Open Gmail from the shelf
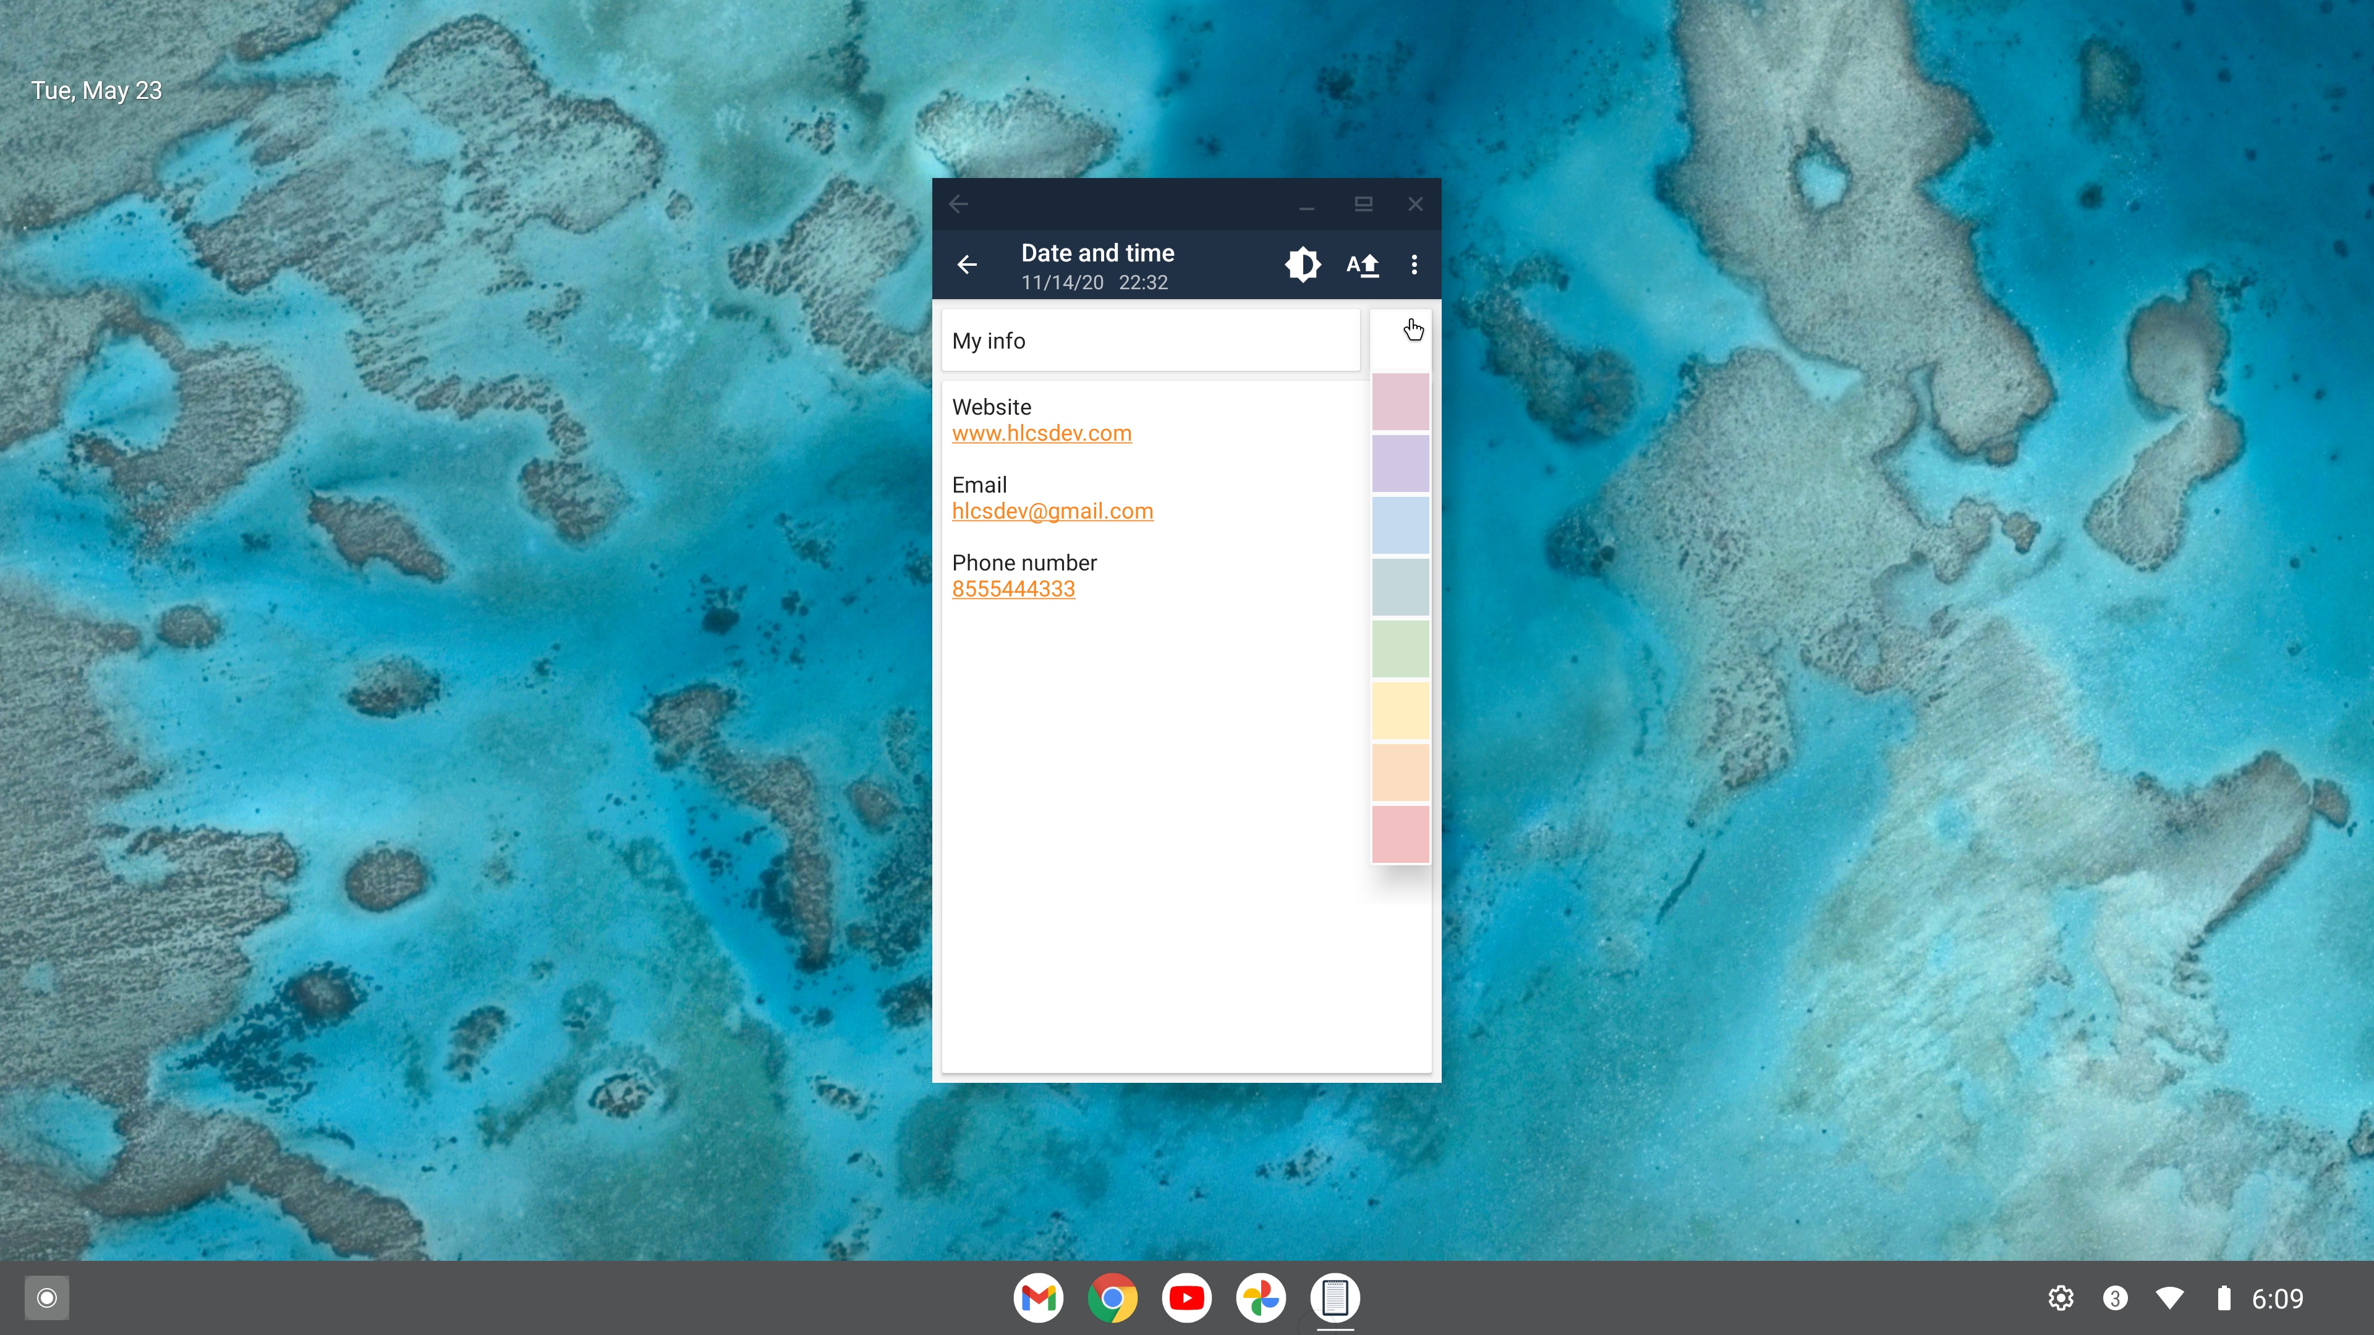Viewport: 2374px width, 1335px height. [1039, 1298]
